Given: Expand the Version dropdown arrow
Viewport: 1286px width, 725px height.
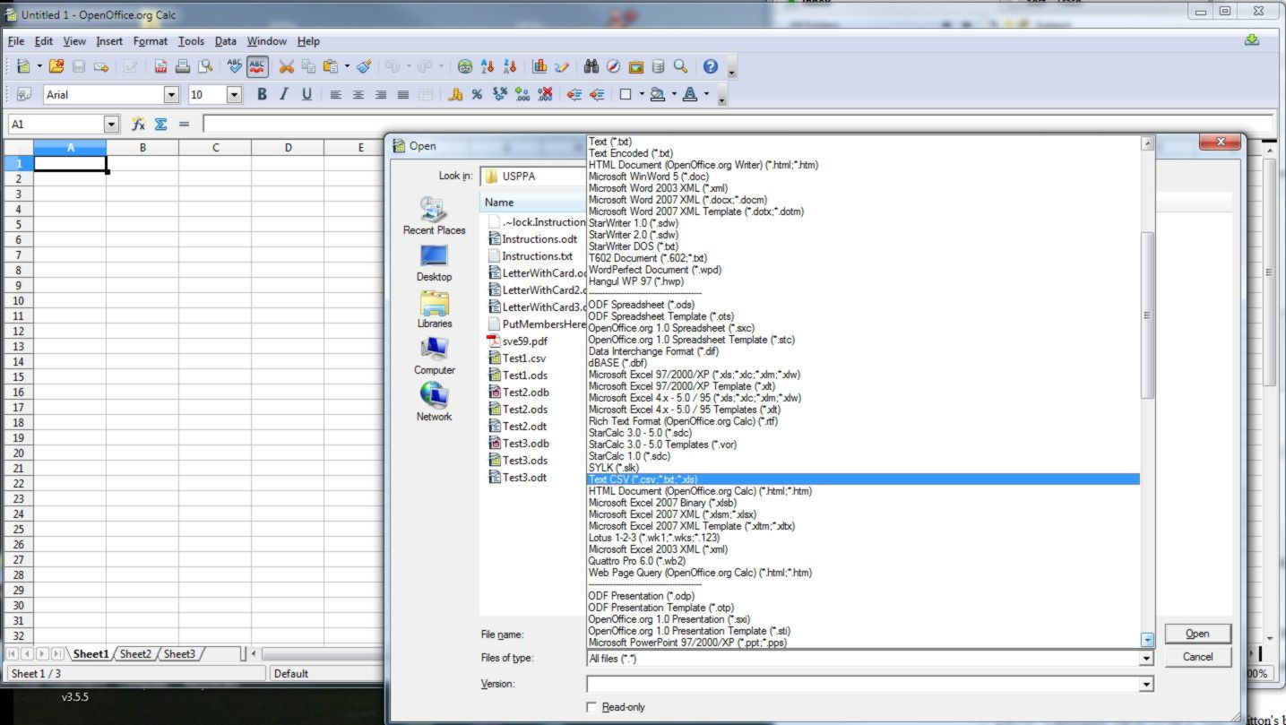Looking at the screenshot, I should click(x=1145, y=685).
